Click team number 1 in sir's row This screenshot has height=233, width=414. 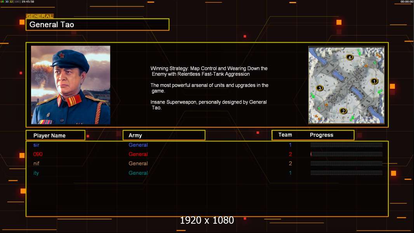290,145
